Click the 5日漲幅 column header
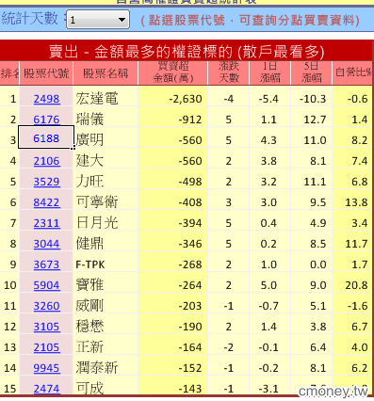Viewport: 374px width, 401px height. pos(311,72)
